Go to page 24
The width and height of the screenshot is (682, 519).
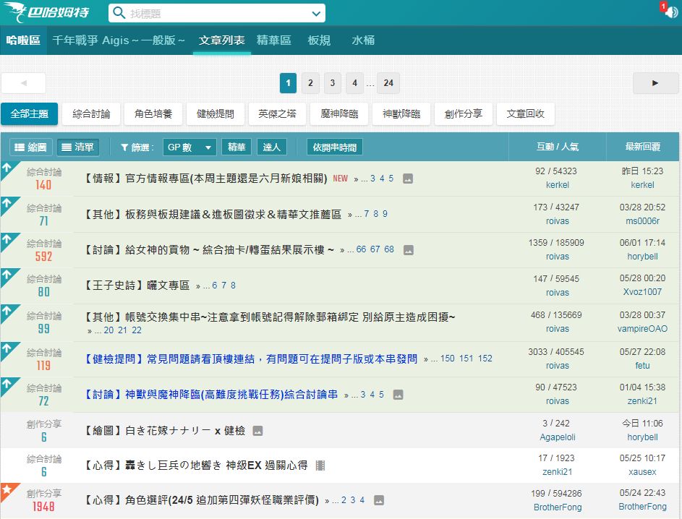point(388,83)
